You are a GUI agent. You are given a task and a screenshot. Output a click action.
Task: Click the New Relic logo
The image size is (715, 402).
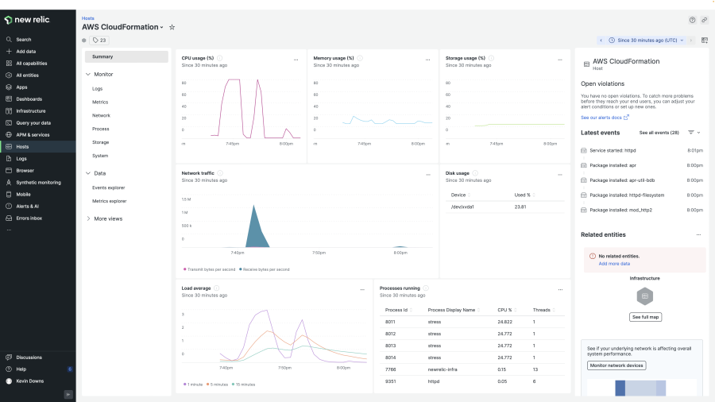click(27, 20)
